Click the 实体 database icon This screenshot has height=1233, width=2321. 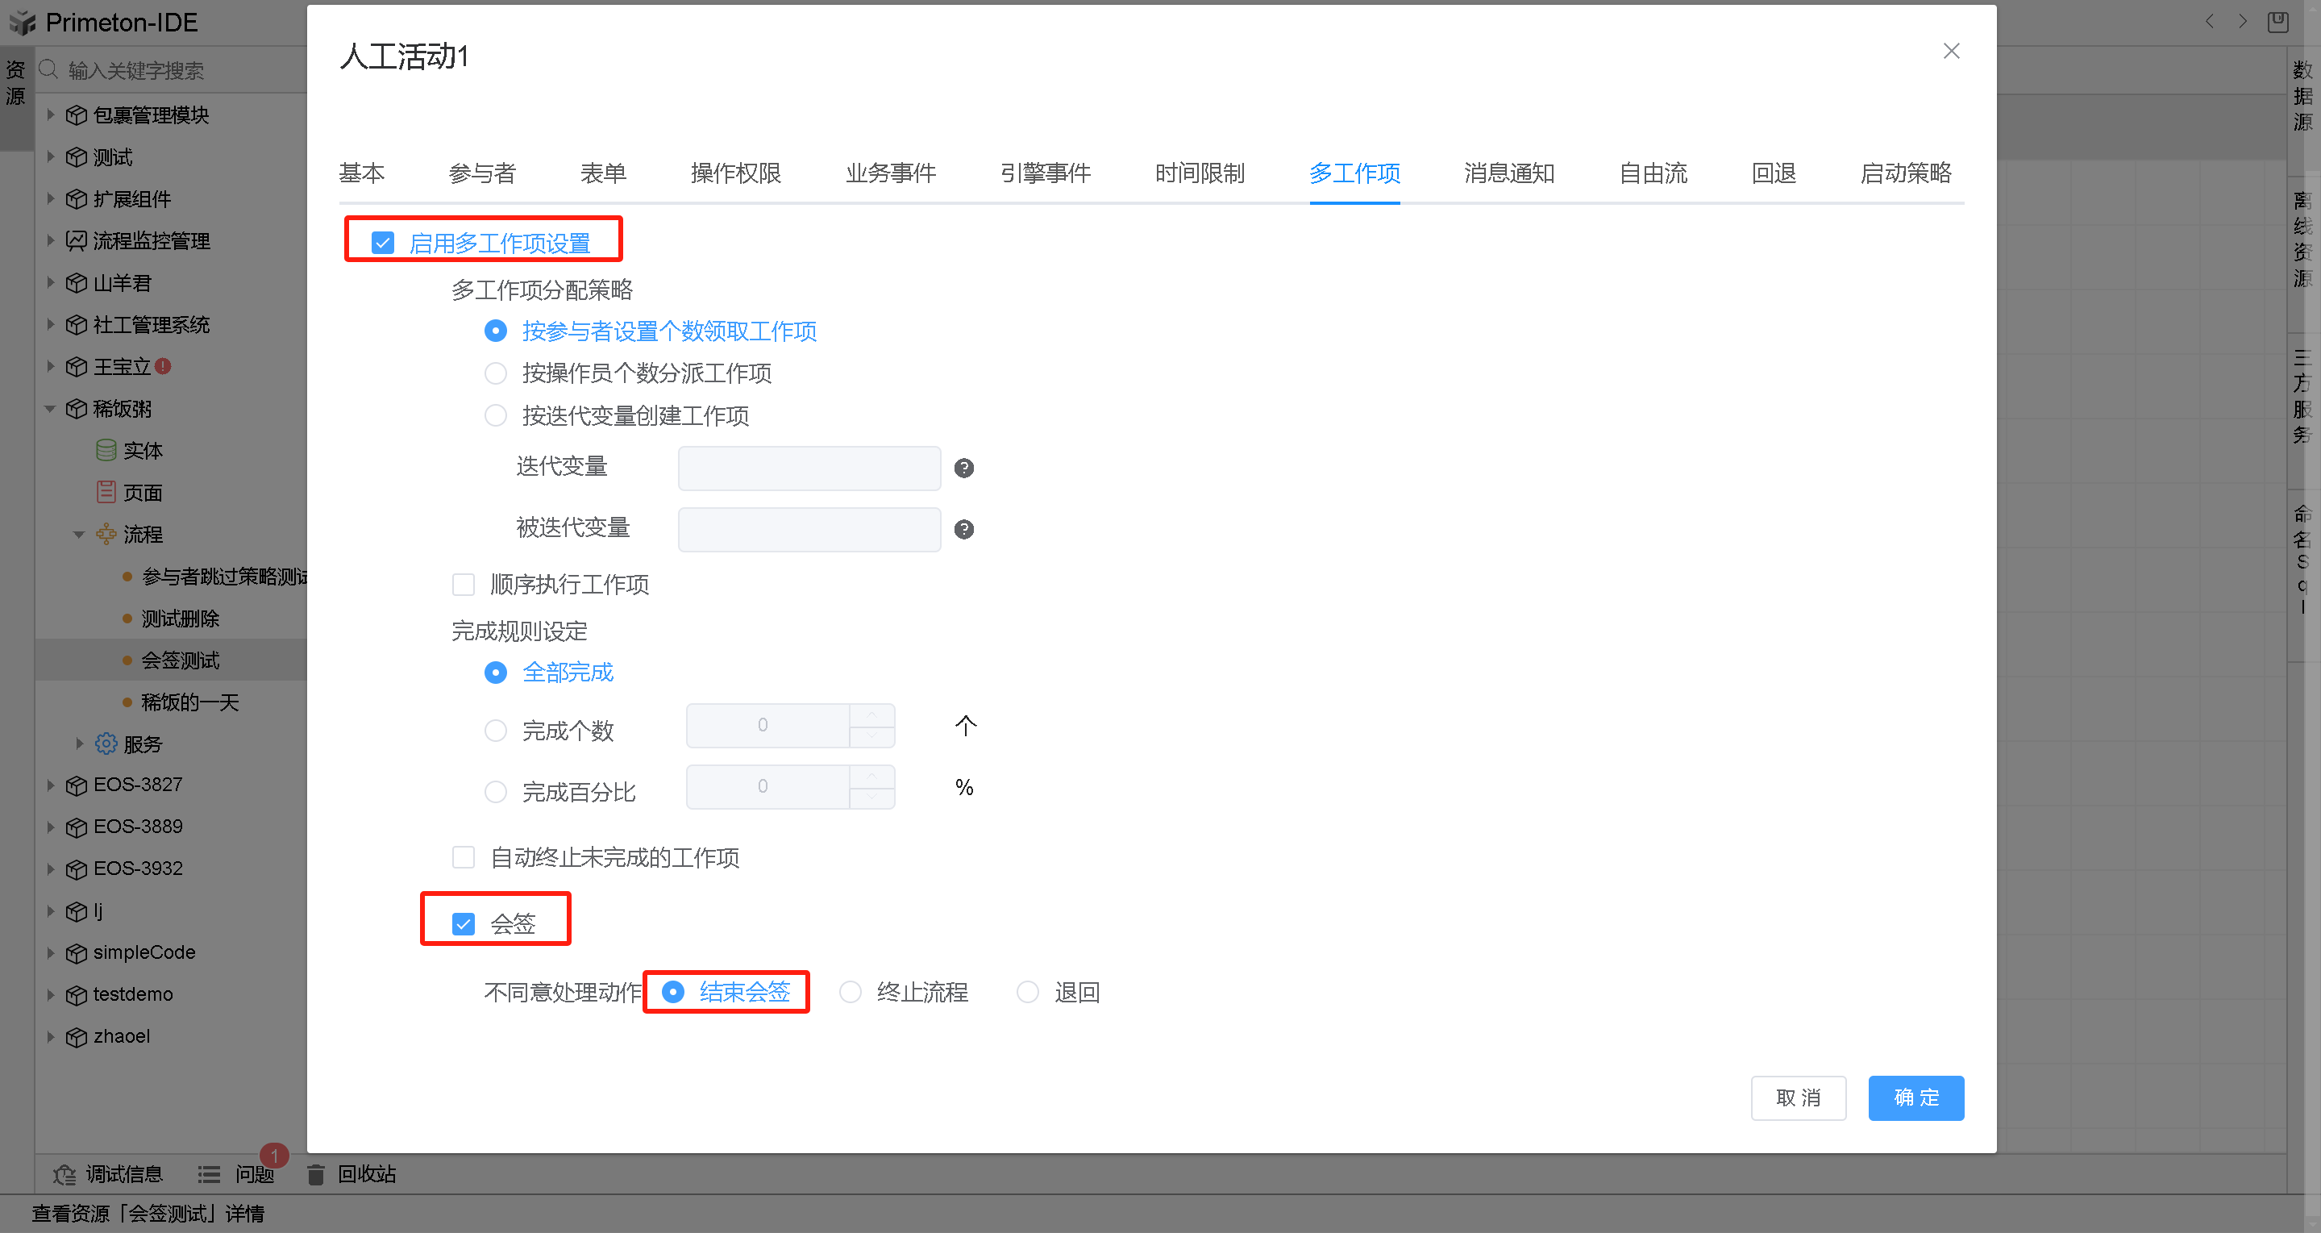click(106, 450)
